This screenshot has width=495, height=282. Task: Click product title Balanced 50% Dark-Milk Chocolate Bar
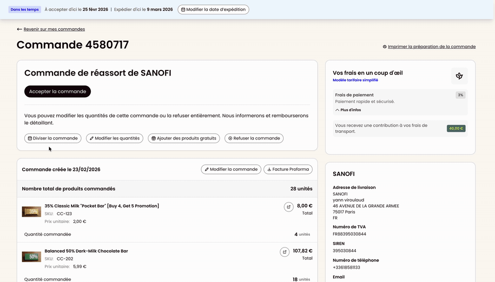point(86,251)
